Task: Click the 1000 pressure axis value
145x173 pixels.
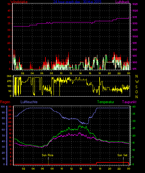Action: [x=135, y=36]
